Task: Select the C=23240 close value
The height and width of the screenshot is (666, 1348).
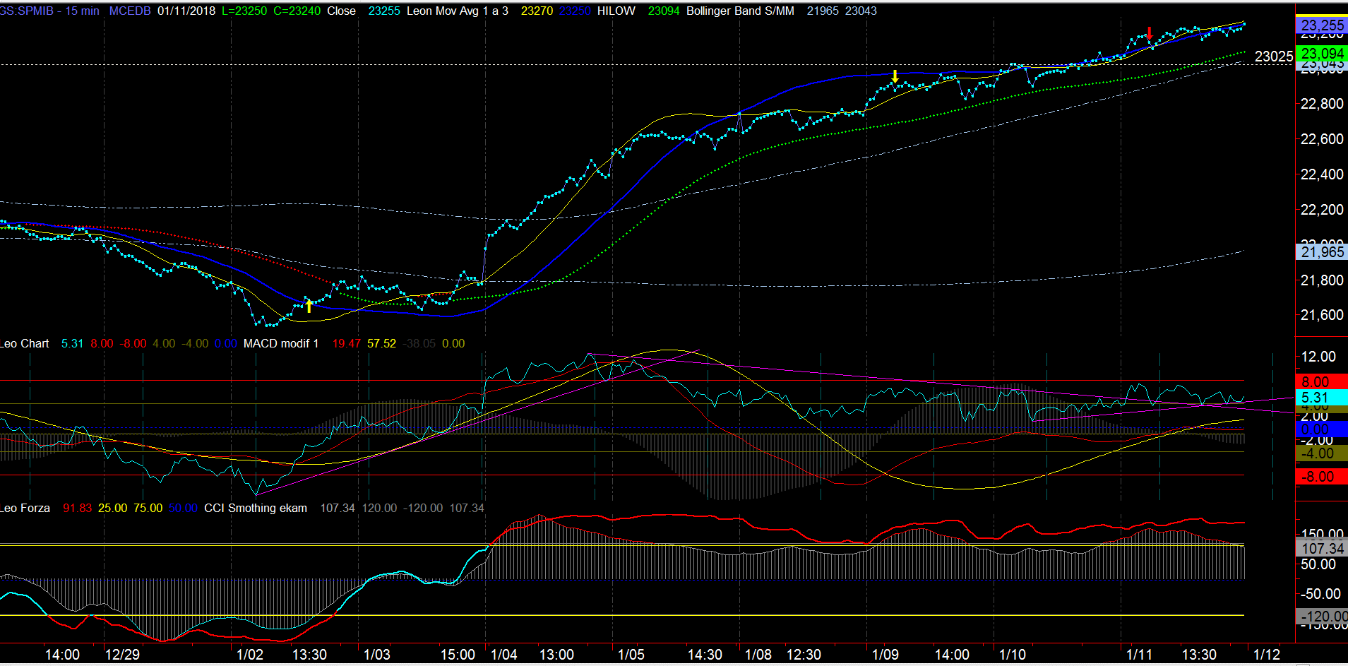Action: point(297,11)
